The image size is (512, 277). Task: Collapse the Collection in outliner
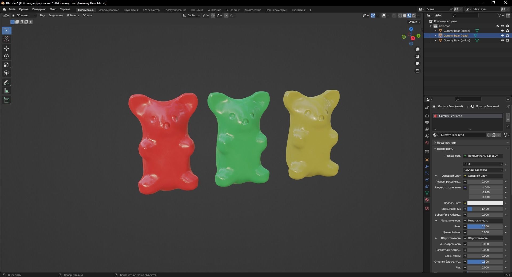[x=431, y=26]
